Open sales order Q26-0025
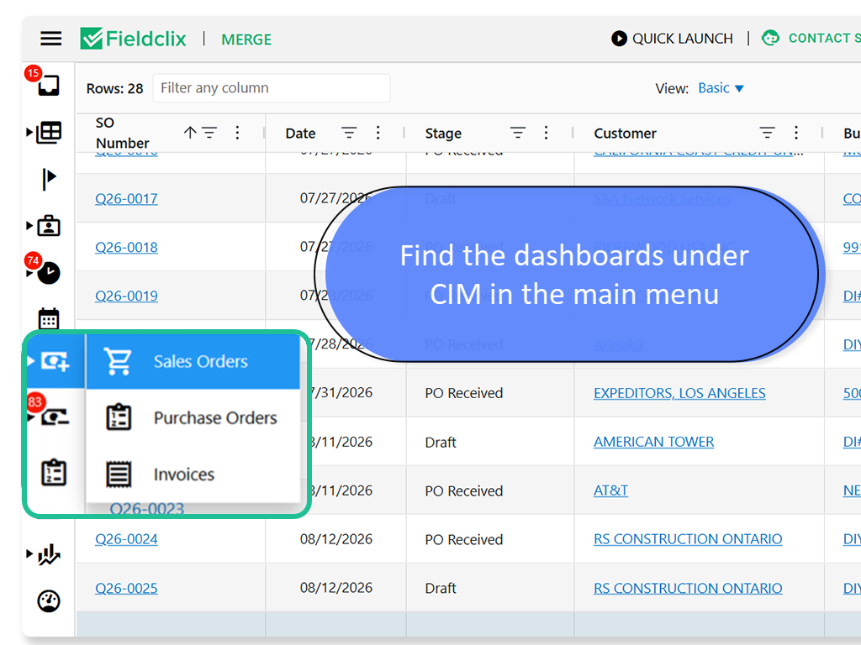Image resolution: width=861 pixels, height=645 pixels. click(126, 588)
